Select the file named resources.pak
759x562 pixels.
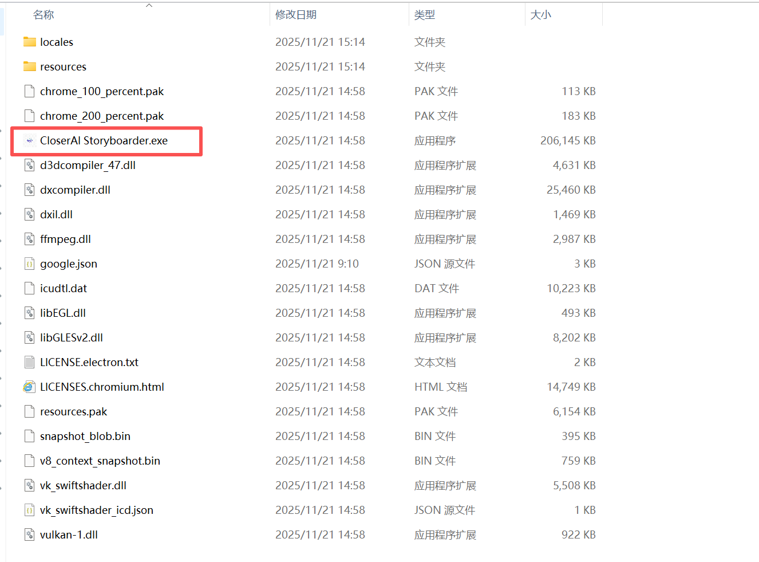(x=73, y=411)
